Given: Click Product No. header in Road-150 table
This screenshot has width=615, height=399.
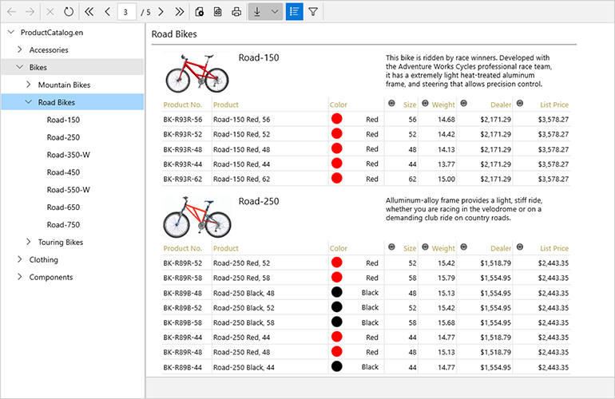Looking at the screenshot, I should tap(183, 105).
